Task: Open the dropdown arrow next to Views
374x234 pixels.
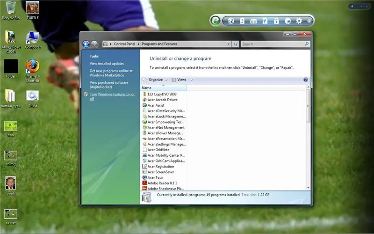Action: pos(191,80)
